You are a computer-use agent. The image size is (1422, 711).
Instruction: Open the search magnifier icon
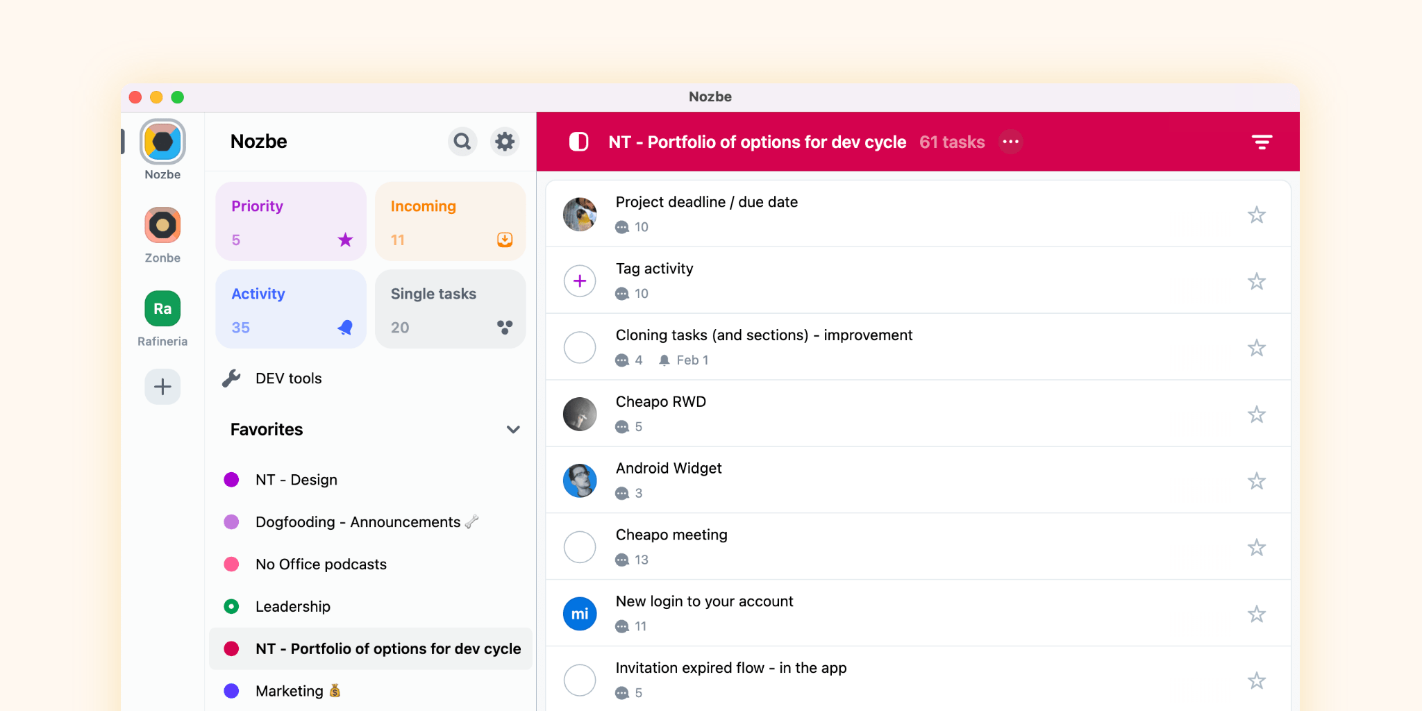(462, 142)
